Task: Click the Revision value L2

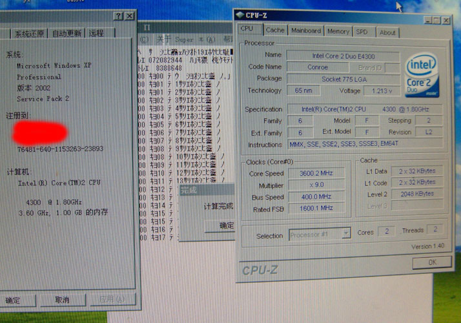Action: coord(429,132)
